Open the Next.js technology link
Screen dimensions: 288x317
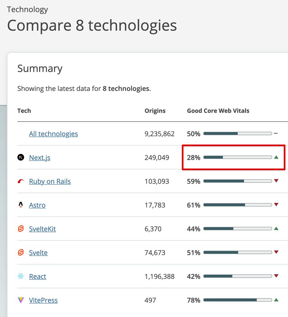40,158
